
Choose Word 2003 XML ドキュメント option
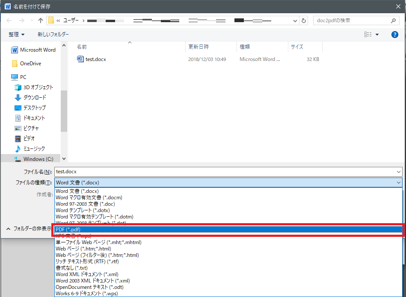click(228, 281)
